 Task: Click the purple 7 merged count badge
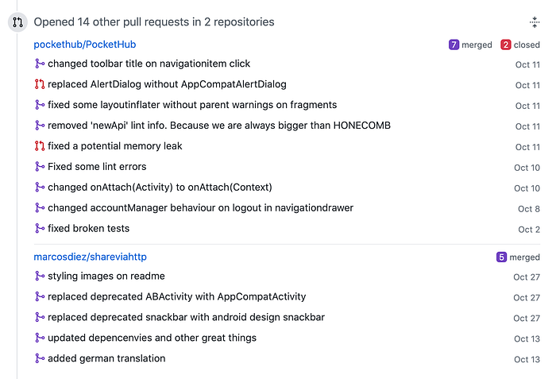[x=454, y=44]
